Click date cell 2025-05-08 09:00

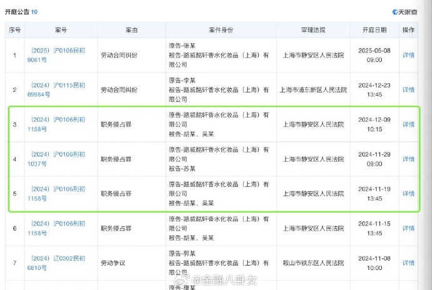[x=374, y=55]
